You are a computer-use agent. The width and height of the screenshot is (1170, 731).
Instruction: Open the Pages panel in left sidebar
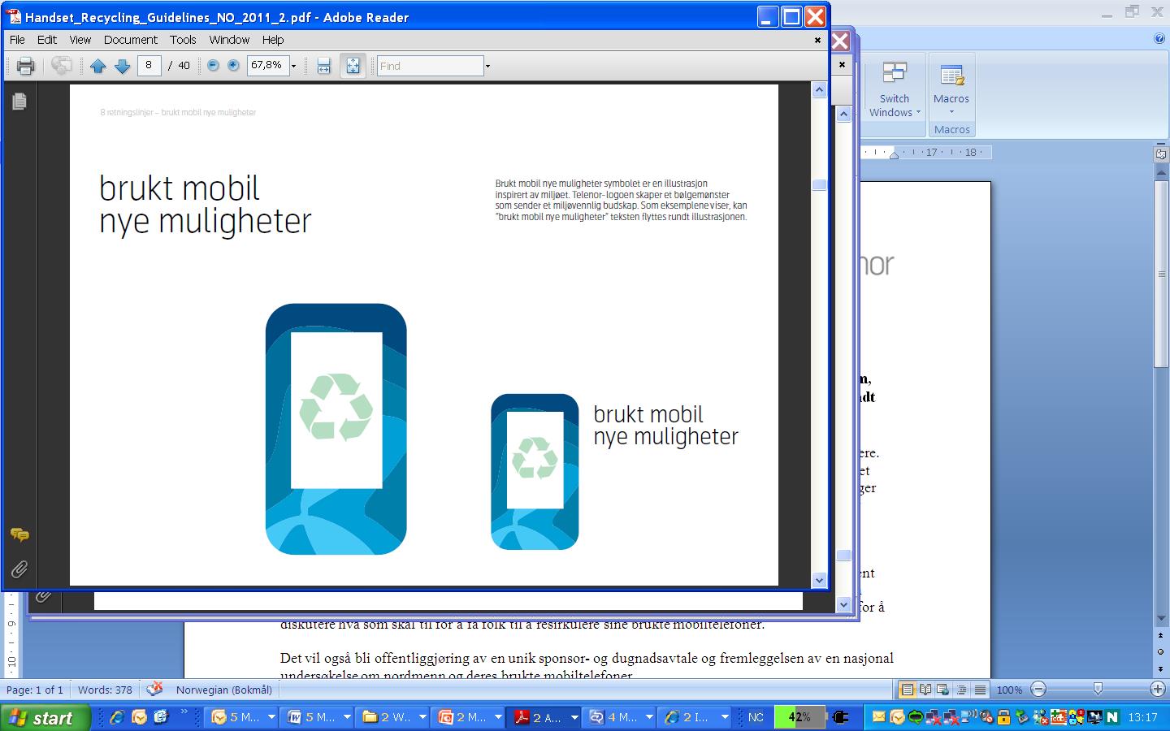(19, 101)
